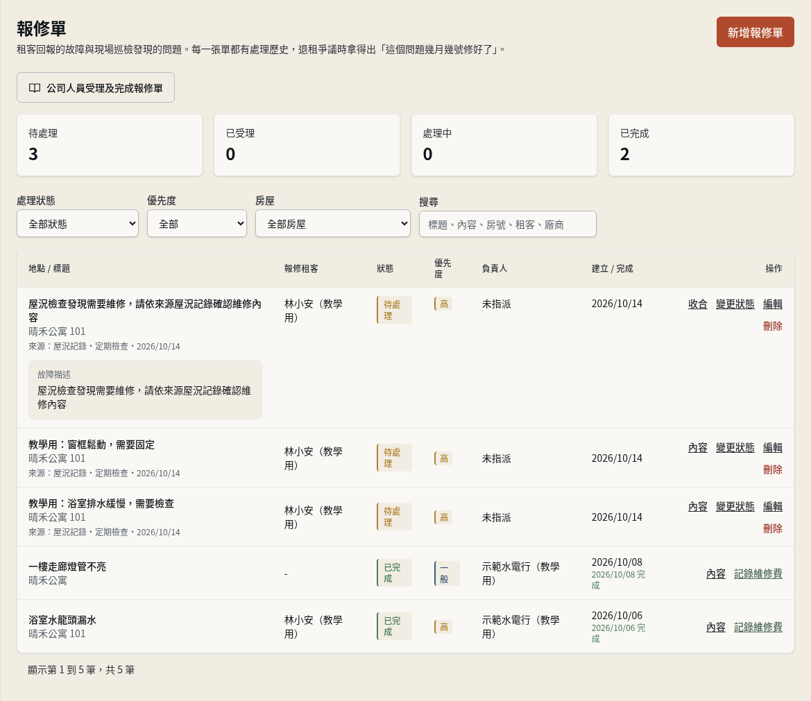
Task: Click the 建立 / 完成 column header
Action: pos(613,268)
